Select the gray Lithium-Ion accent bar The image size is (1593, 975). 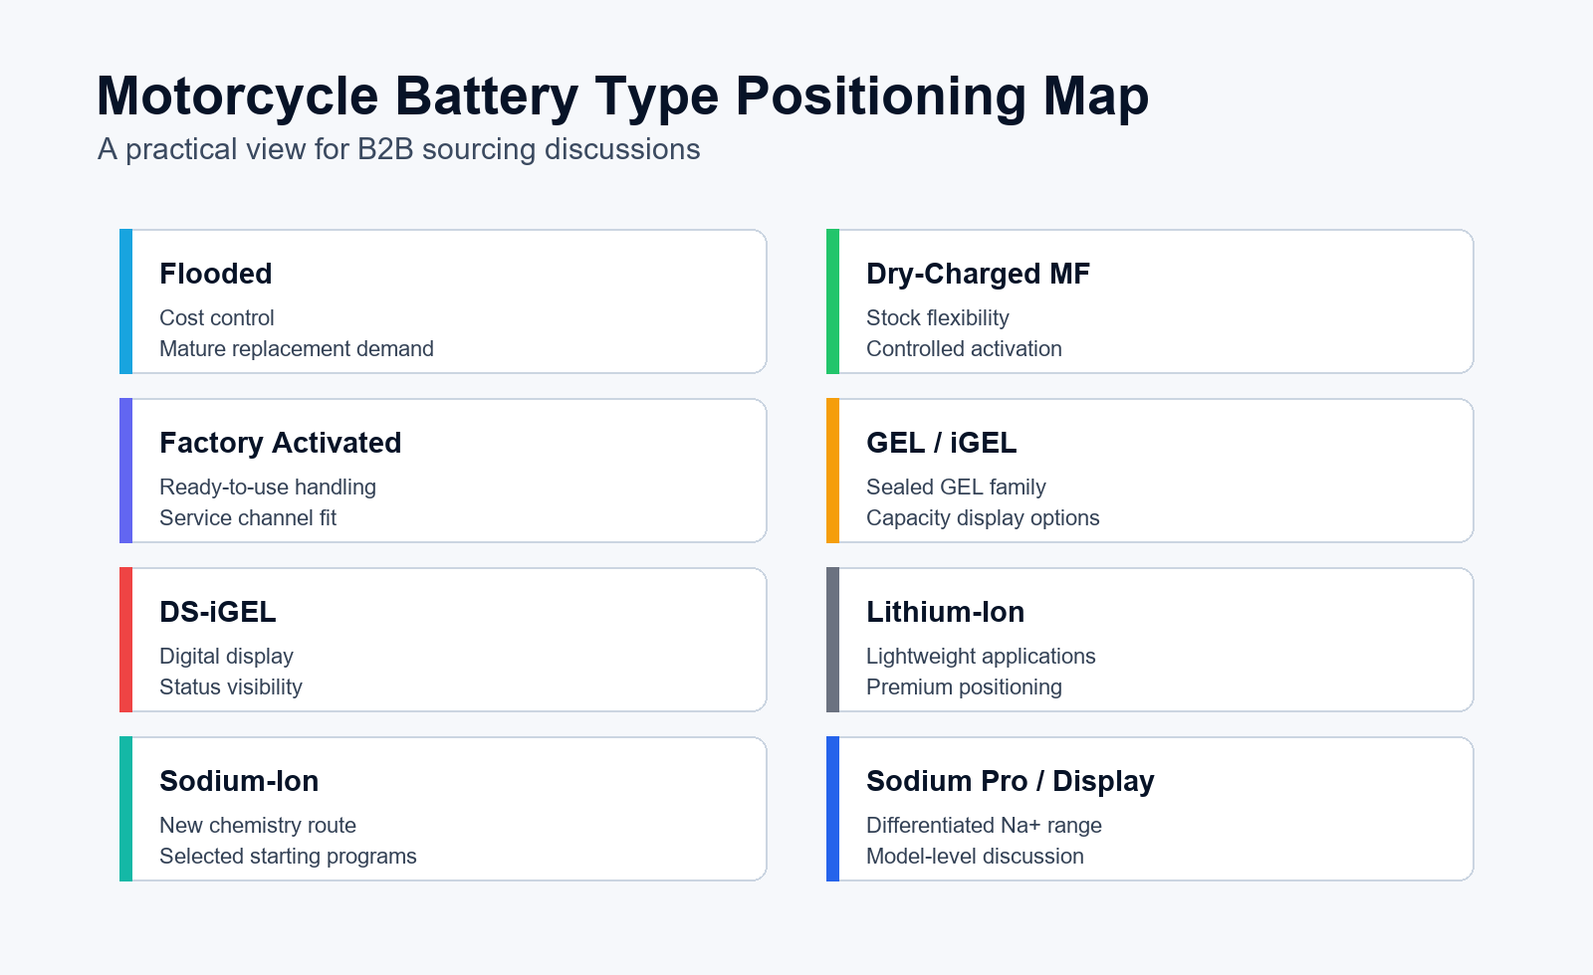(x=832, y=640)
